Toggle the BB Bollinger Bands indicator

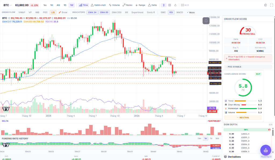(x=126, y=12)
